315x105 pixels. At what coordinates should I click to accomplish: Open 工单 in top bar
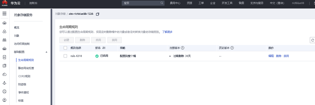click(201, 3)
